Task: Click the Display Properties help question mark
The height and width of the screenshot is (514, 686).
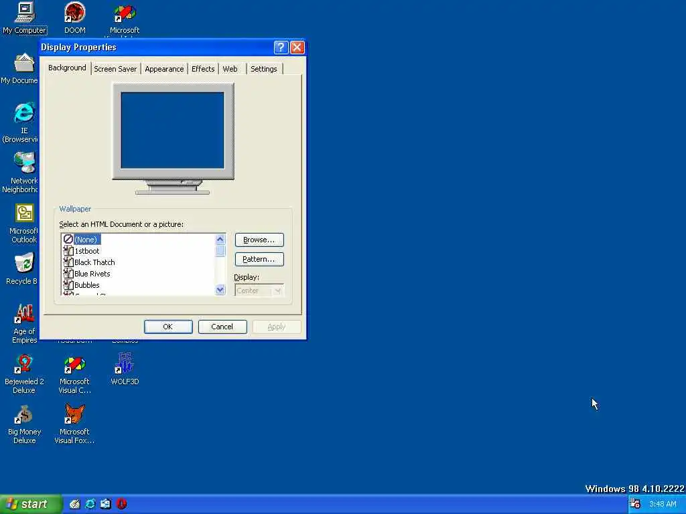Action: 281,48
